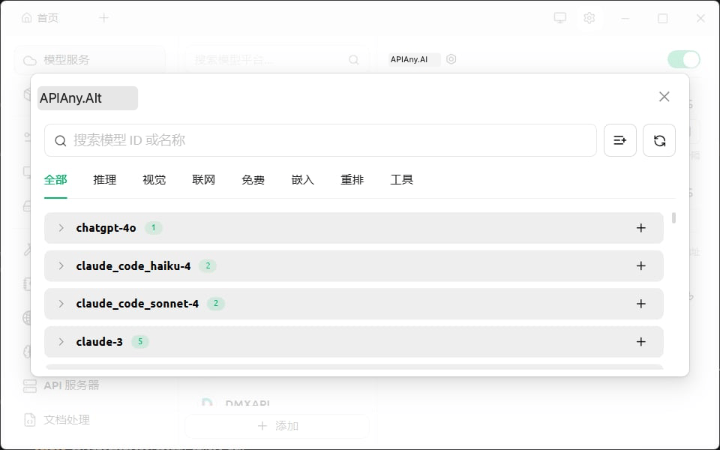Open the 首页 home tab

40,18
